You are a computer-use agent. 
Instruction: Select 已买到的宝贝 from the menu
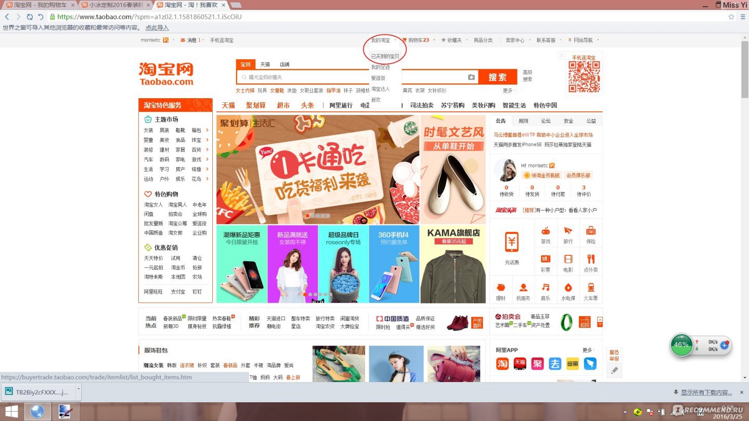pos(385,56)
